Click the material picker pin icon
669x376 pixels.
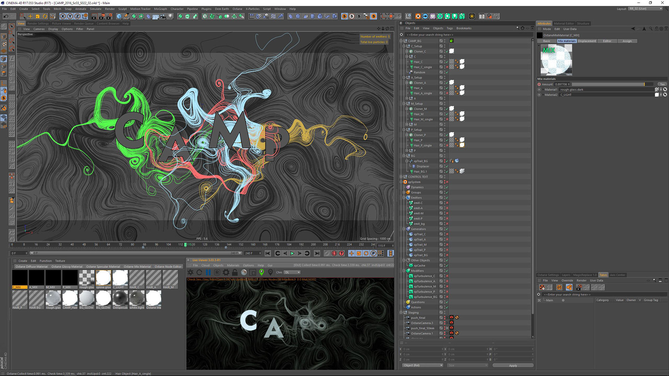270,272
